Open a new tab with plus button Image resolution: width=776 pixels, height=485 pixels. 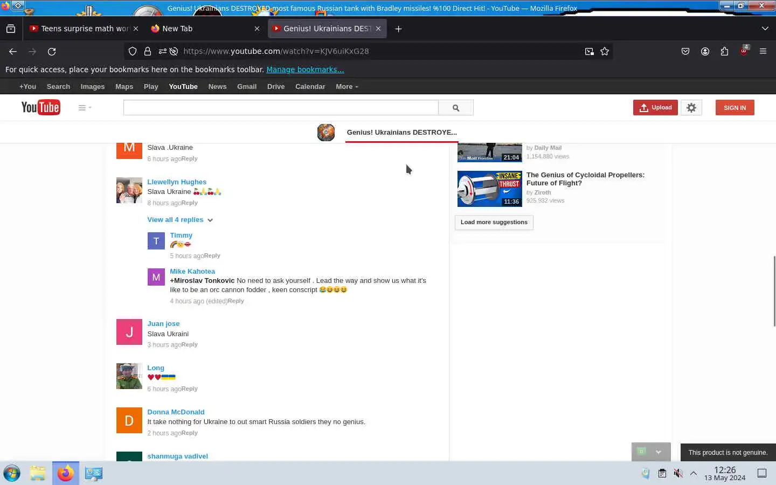click(398, 29)
